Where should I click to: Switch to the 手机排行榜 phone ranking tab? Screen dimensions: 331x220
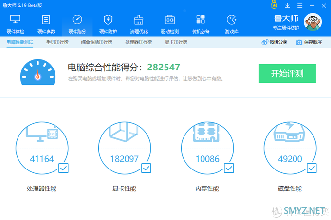[57, 42]
